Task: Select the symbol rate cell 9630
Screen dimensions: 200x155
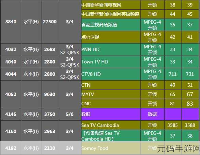Action: click(50, 94)
